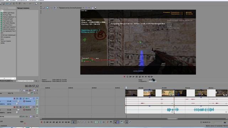The height and width of the screenshot is (128, 228).
Task: Click Undo icon in main toolbar
Action: pyautogui.click(x=25, y=4)
